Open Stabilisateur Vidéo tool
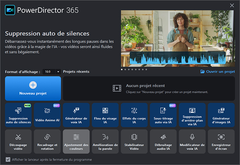The image size is (240, 165). 134,141
